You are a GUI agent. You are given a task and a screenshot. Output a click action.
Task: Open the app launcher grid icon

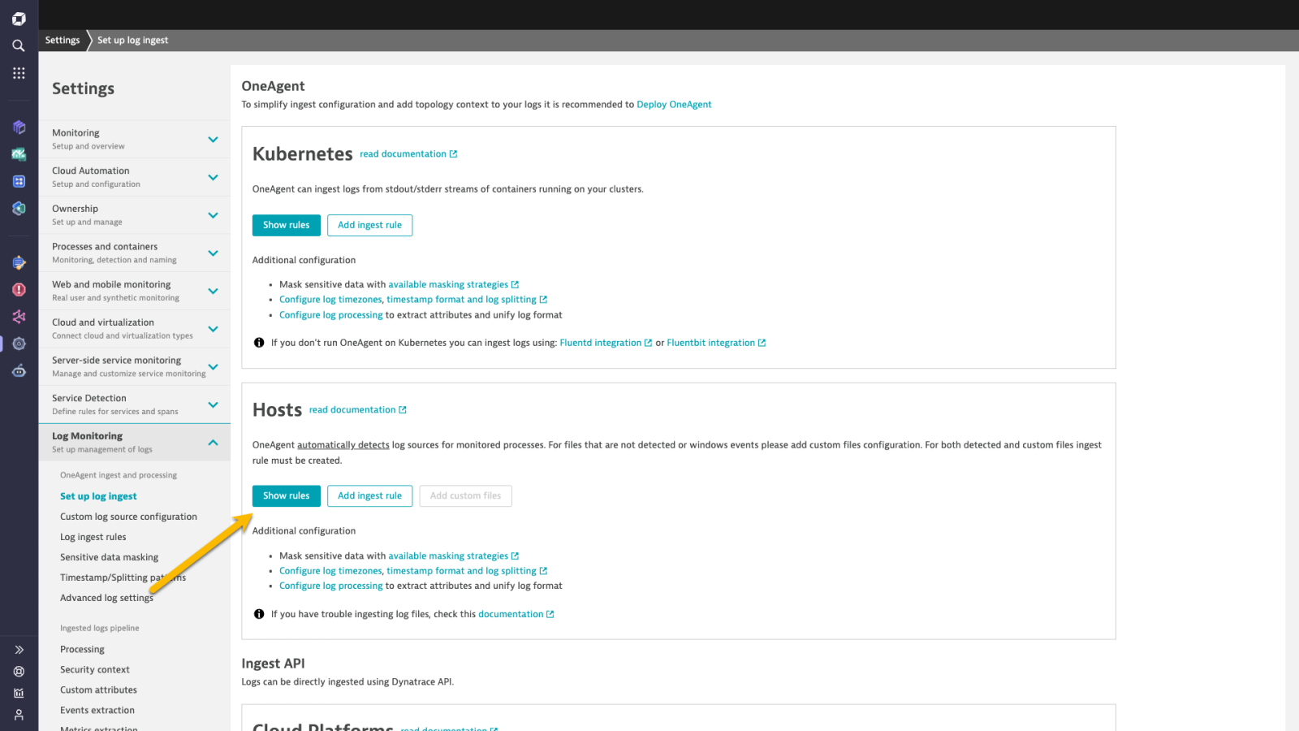[18, 73]
